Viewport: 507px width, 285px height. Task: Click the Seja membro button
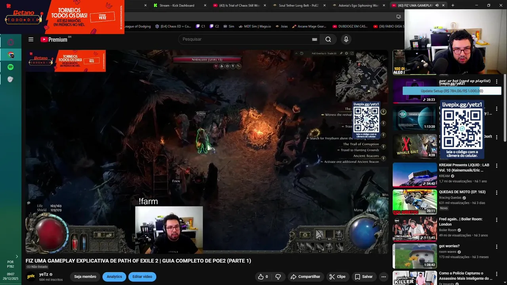tap(85, 277)
